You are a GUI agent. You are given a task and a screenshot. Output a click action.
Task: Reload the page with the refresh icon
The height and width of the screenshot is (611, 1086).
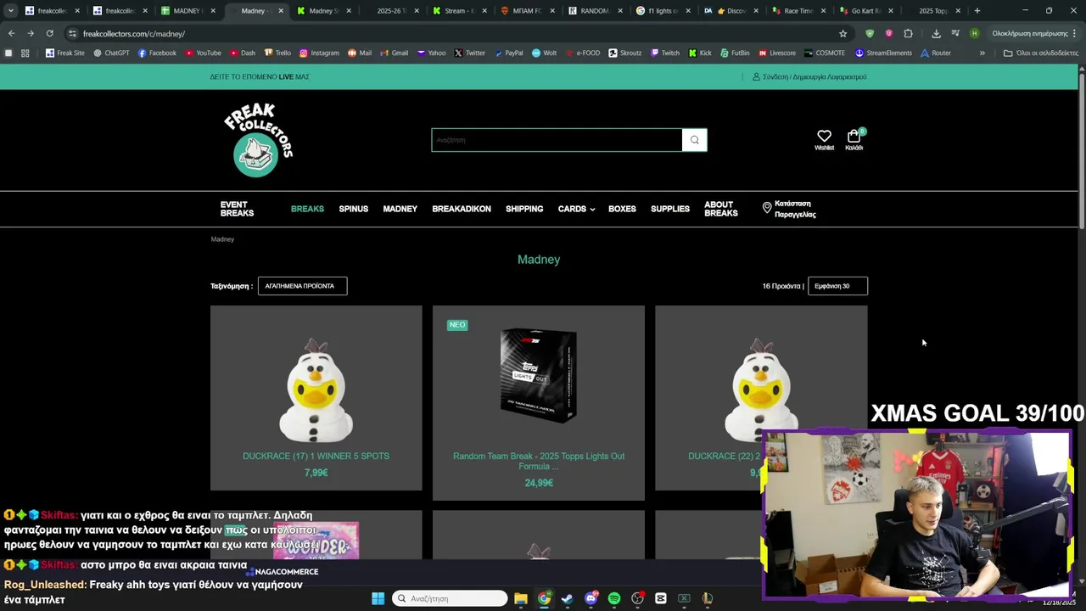click(x=49, y=34)
